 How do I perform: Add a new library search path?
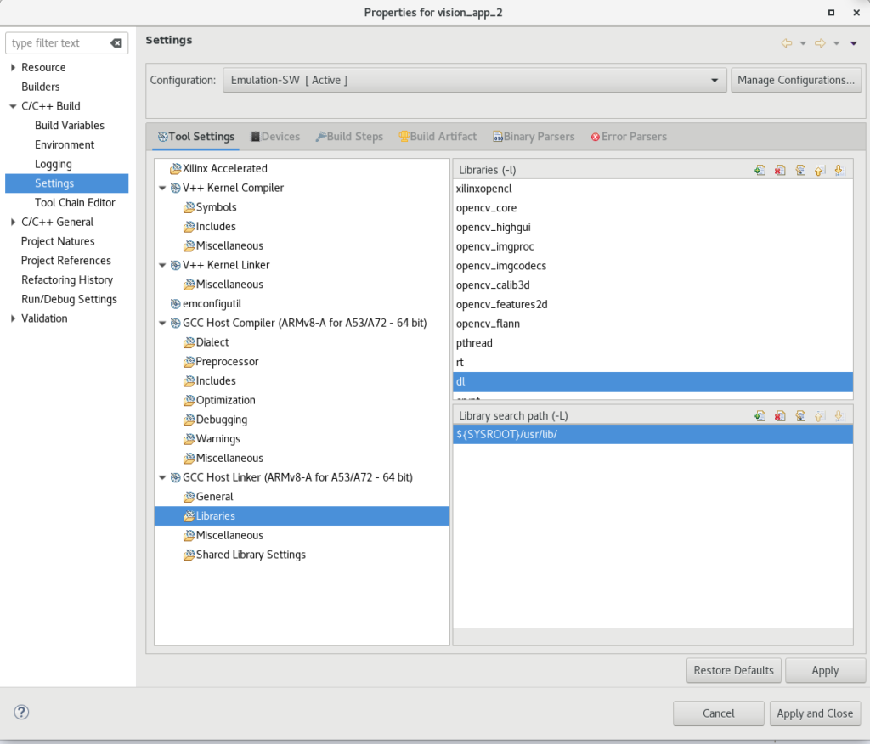pyautogui.click(x=760, y=415)
